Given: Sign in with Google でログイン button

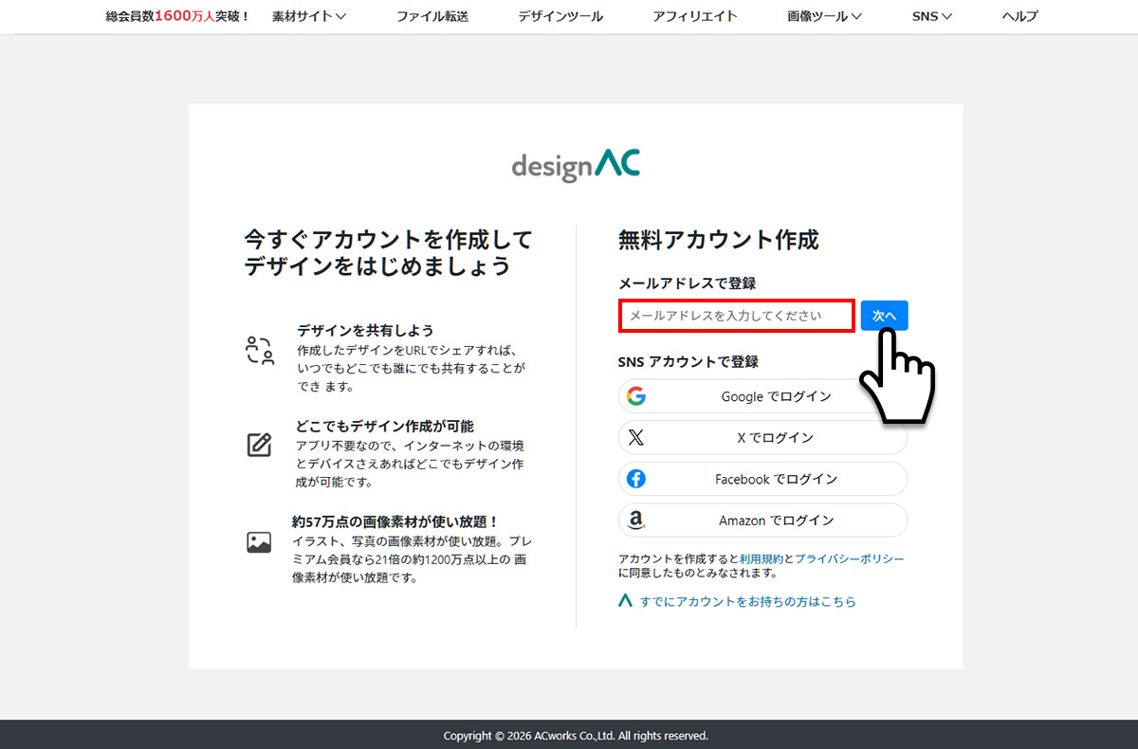Looking at the screenshot, I should (x=762, y=396).
